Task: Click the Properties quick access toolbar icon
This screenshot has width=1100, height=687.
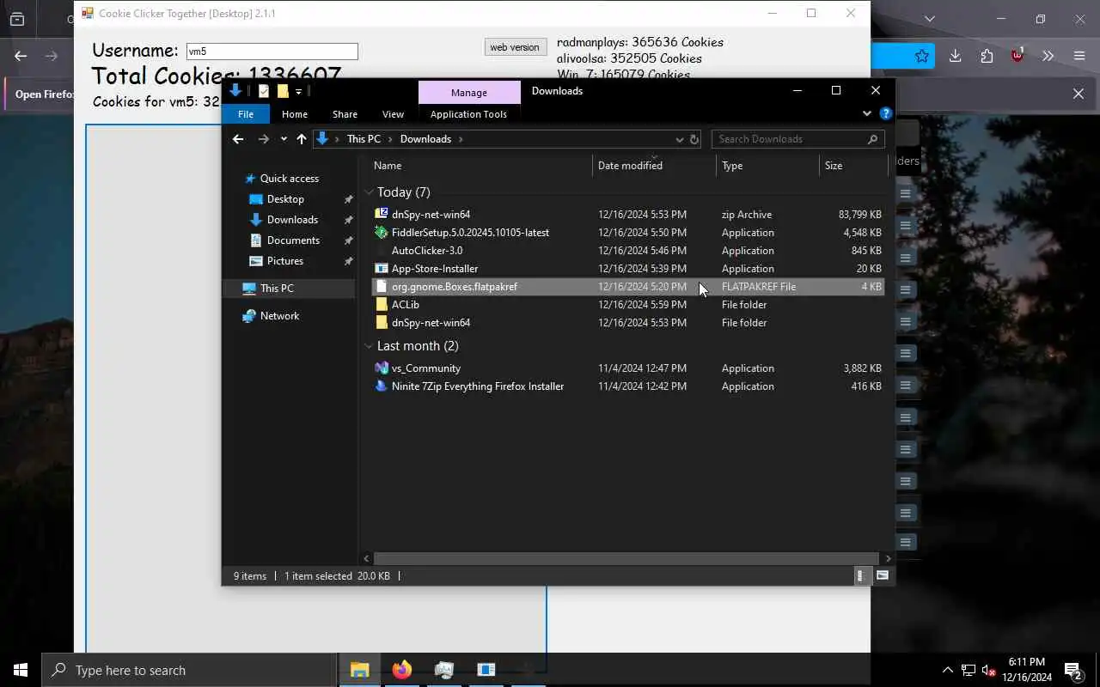Action: coord(263,91)
